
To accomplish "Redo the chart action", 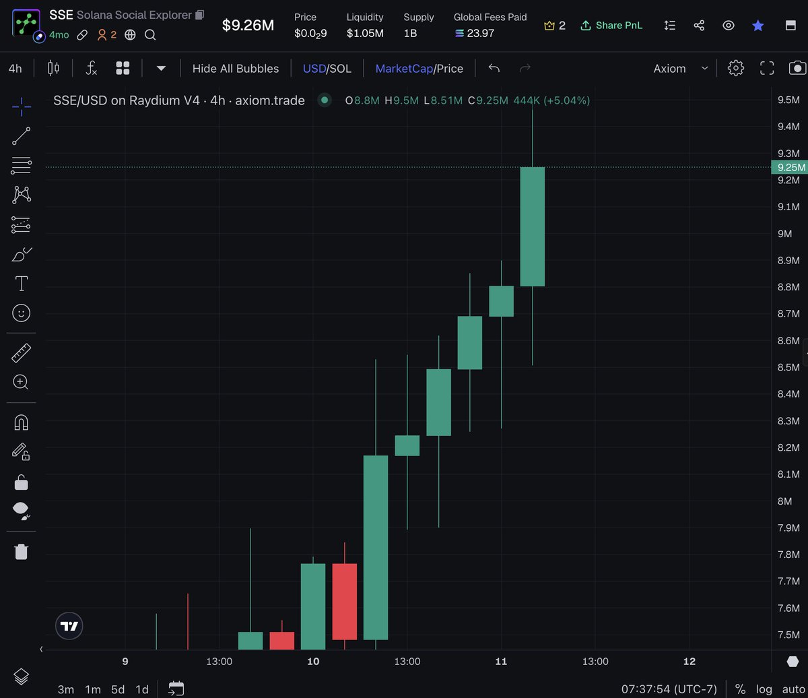I will coord(526,68).
